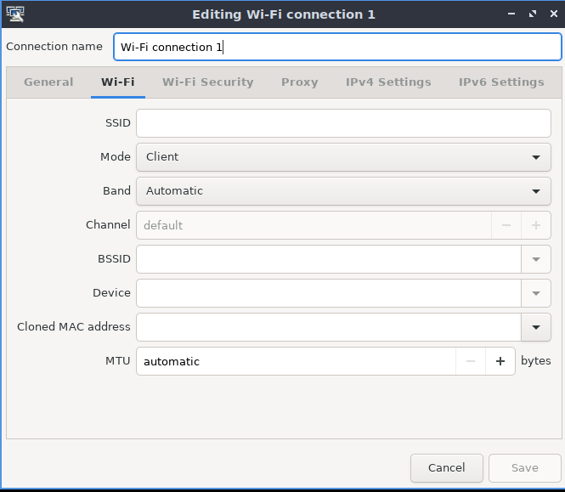This screenshot has width=565, height=492.
Task: Click the Channel plus stepper
Action: click(x=536, y=225)
